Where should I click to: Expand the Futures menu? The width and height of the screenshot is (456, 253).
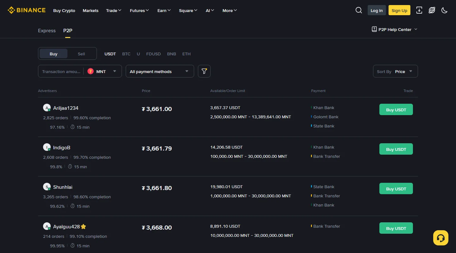pos(139,10)
